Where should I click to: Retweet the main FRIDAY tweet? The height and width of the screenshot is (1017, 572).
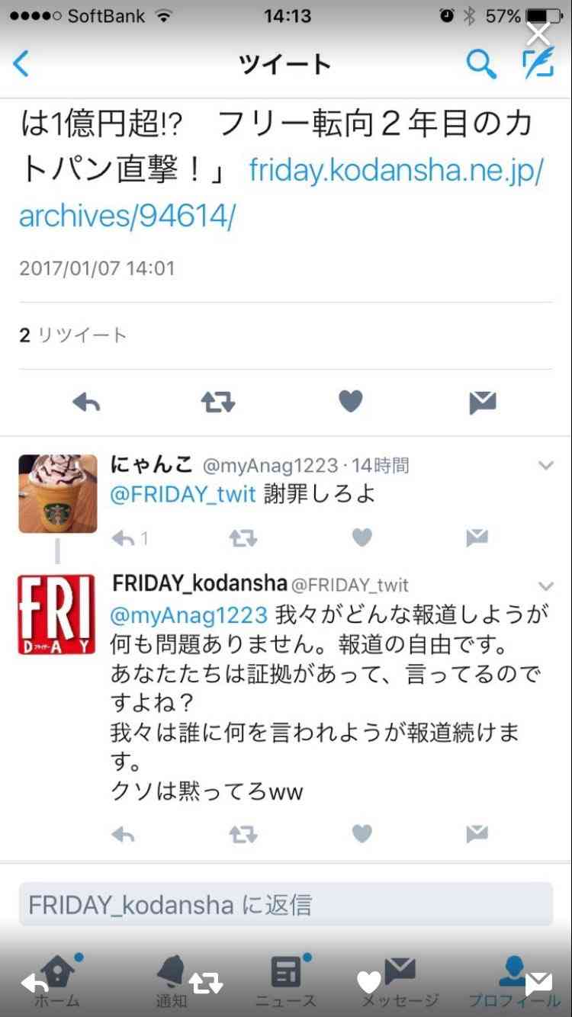click(x=218, y=402)
